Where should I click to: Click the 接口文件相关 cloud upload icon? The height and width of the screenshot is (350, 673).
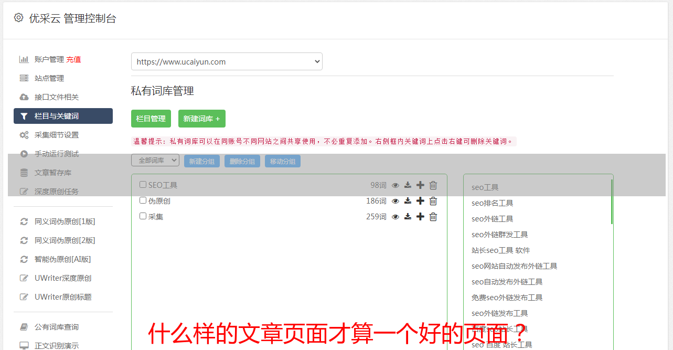click(24, 97)
